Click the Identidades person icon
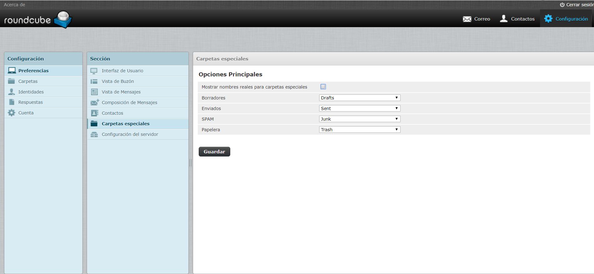This screenshot has height=274, width=594. point(12,92)
